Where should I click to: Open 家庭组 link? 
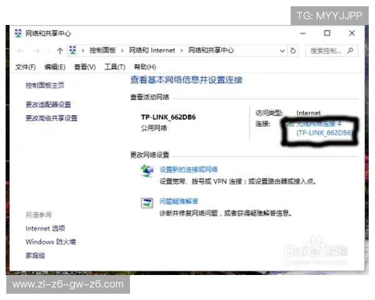(x=35, y=256)
